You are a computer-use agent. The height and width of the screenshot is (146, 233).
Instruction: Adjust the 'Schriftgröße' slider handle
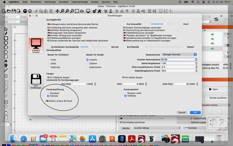(x=142, y=47)
